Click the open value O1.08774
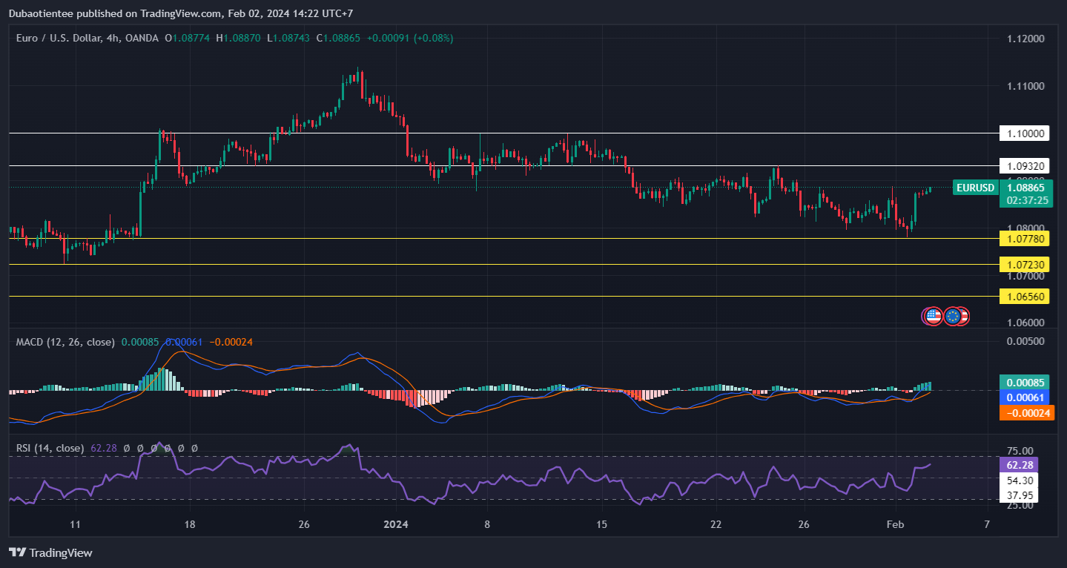Screen dimensions: 1067x568 188,38
